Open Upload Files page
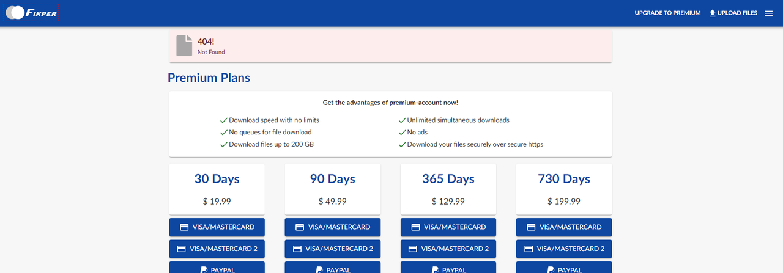This screenshot has width=783, height=273. tap(733, 13)
